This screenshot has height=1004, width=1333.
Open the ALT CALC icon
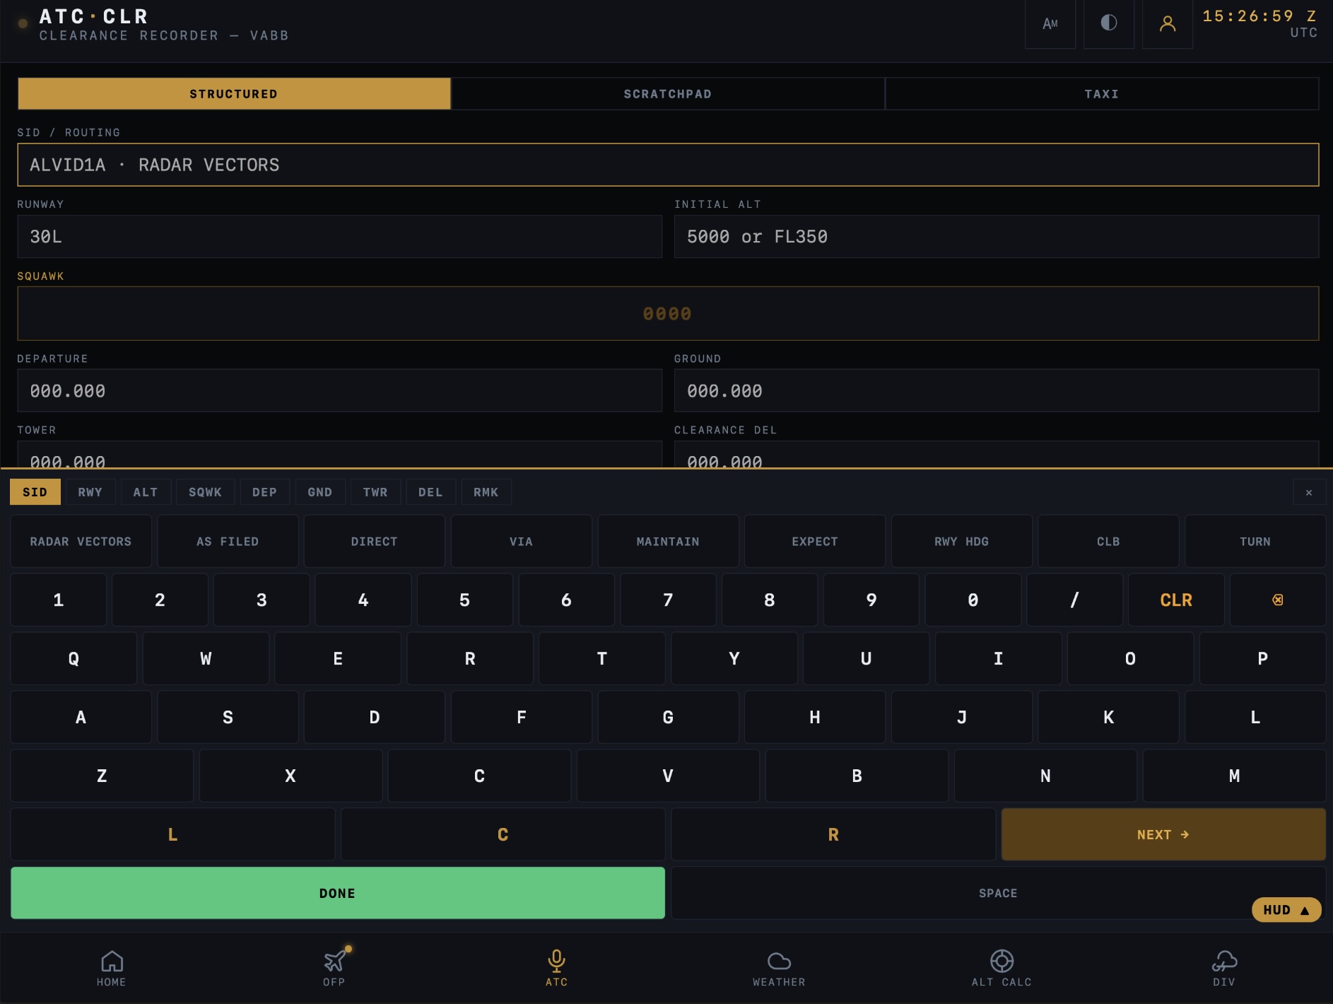coord(1002,968)
